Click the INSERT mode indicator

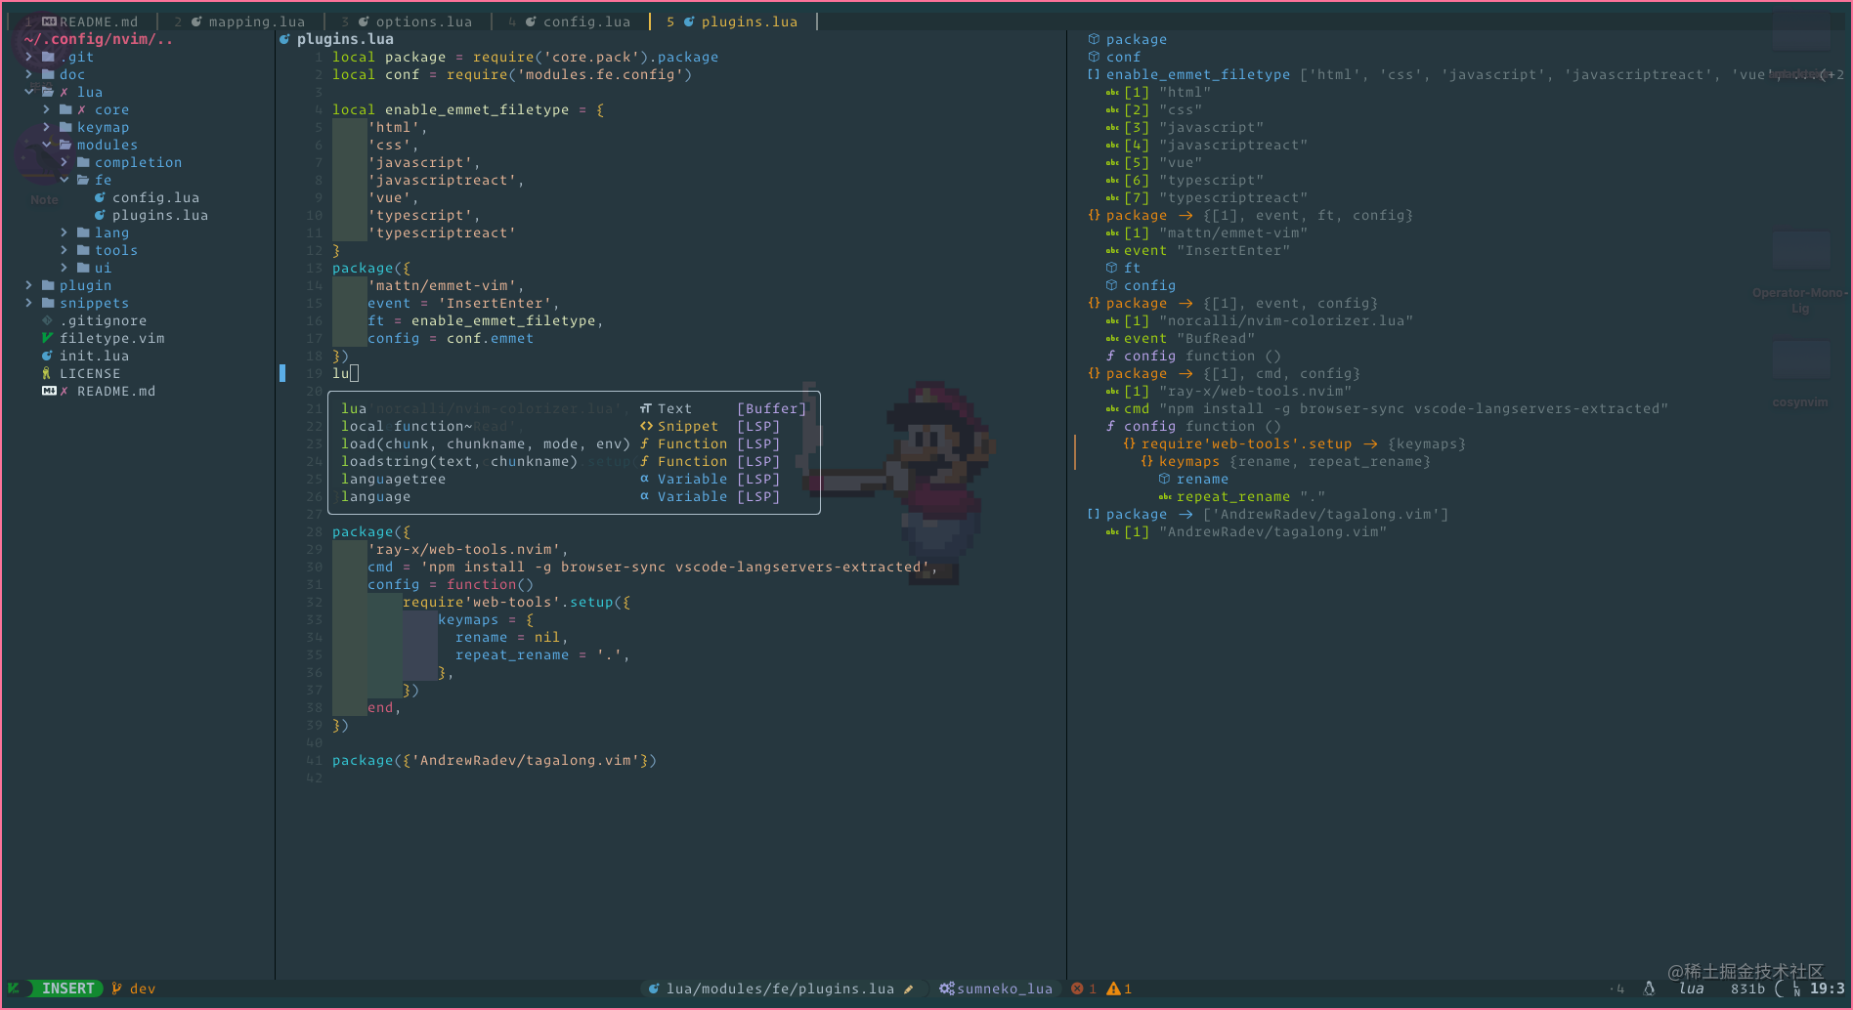tap(67, 989)
